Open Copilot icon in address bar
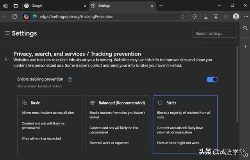Screen dimensions: 250x160 (x=26, y=16)
